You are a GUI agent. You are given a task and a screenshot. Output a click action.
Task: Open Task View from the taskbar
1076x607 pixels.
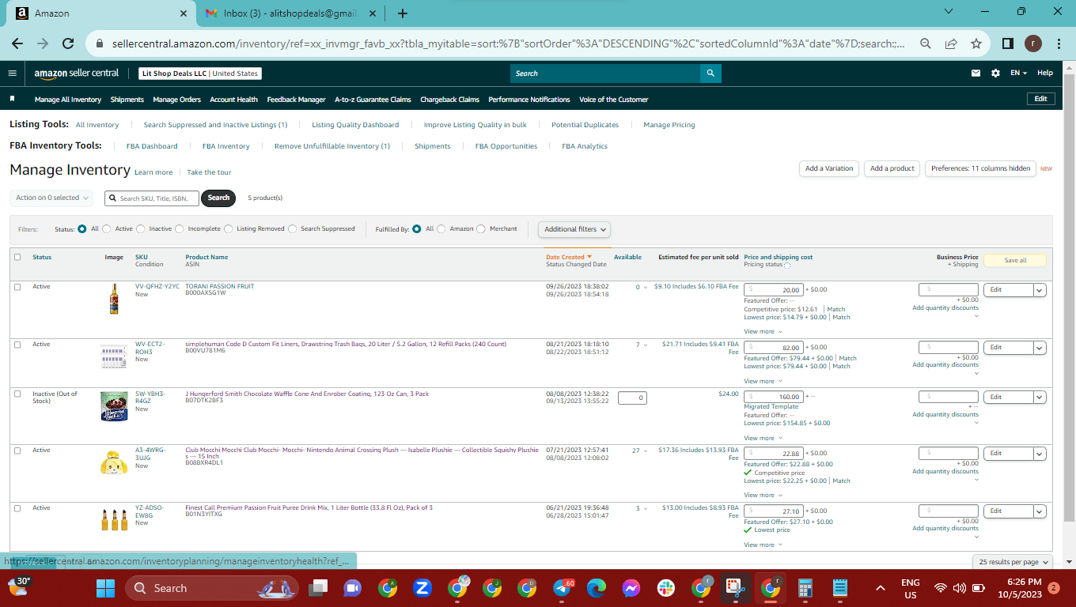pyautogui.click(x=318, y=588)
